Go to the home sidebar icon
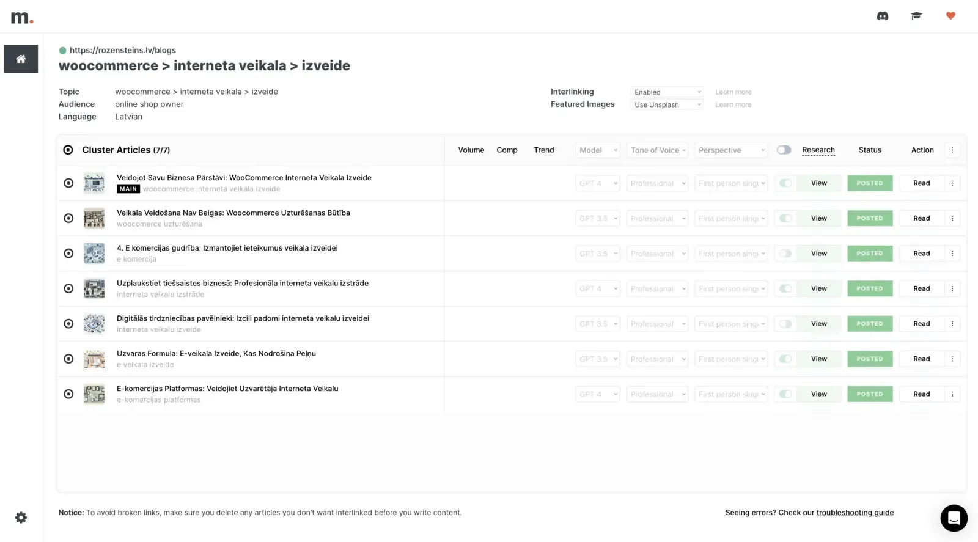 pos(21,59)
